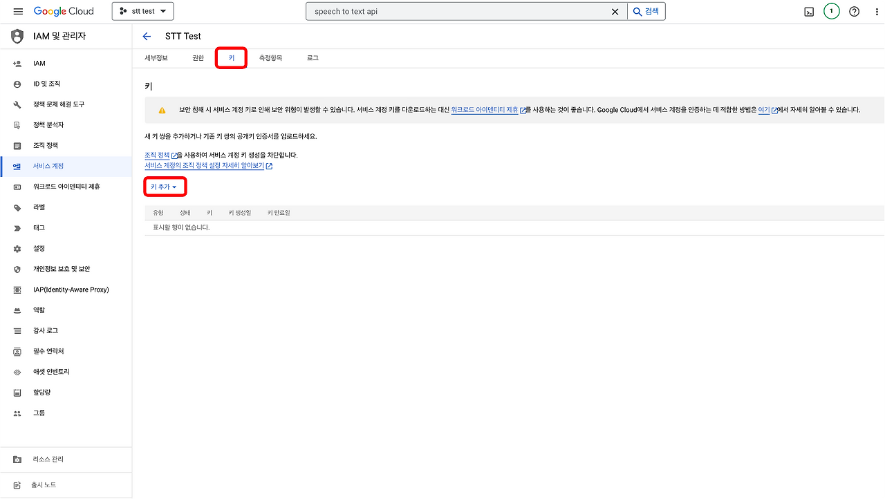
Task: Activate the Cloud Shell terminal icon
Action: point(809,11)
